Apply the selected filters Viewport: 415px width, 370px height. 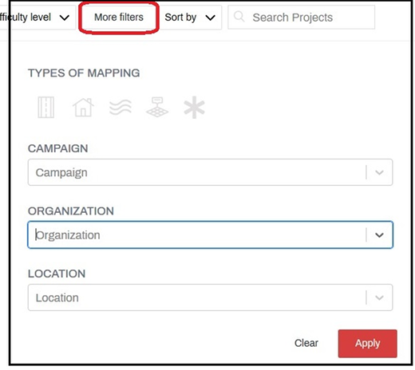coord(368,344)
